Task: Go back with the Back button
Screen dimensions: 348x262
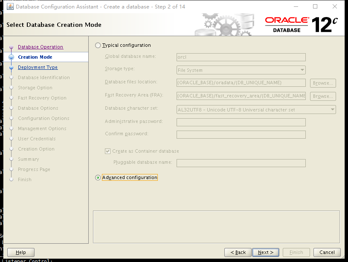Action: (x=238, y=252)
